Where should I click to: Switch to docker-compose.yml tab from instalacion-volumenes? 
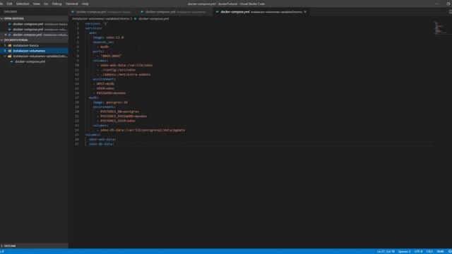(175, 12)
